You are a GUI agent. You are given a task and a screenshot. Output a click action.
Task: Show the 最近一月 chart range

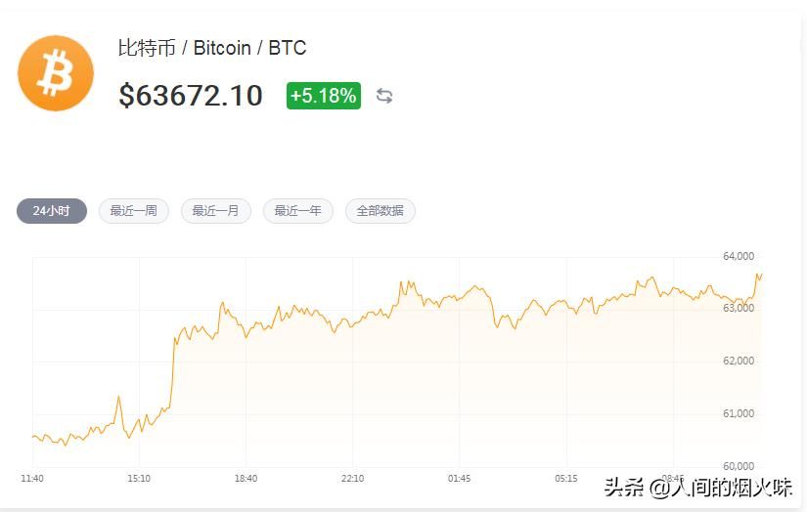coord(216,211)
